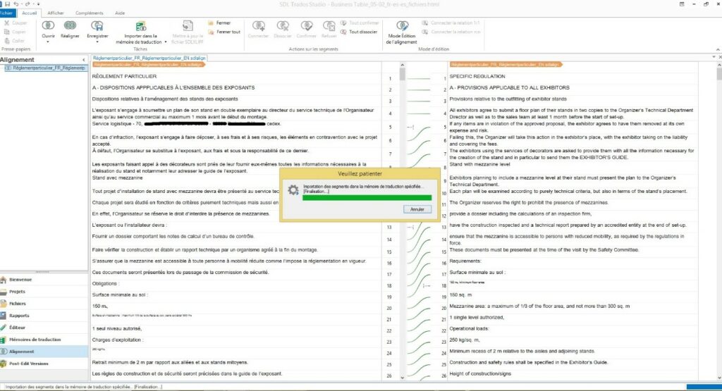Open the Éditeur view
This screenshot has width=722, height=391.
tap(44, 328)
